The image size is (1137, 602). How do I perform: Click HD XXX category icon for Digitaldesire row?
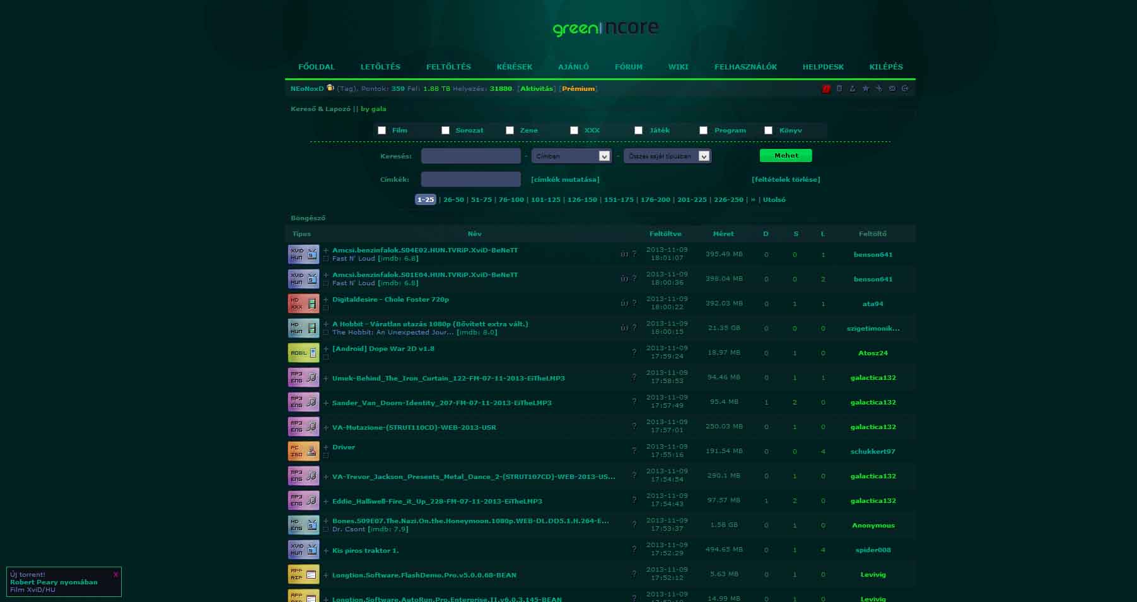[x=303, y=304]
